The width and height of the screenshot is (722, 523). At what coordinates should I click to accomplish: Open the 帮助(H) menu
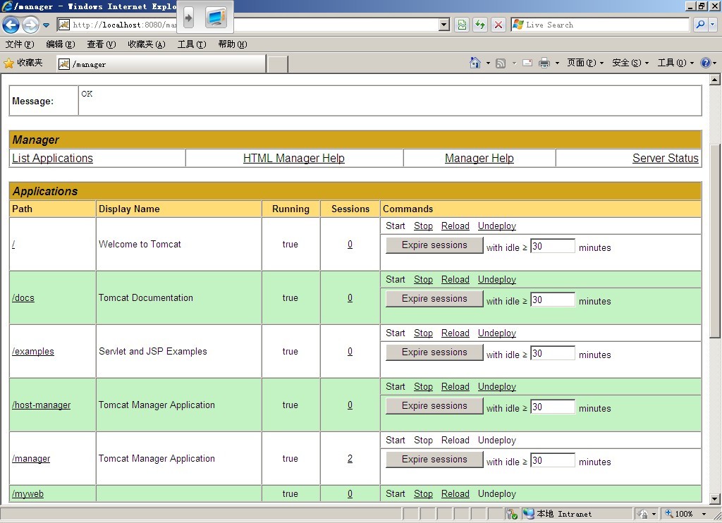pyautogui.click(x=233, y=44)
